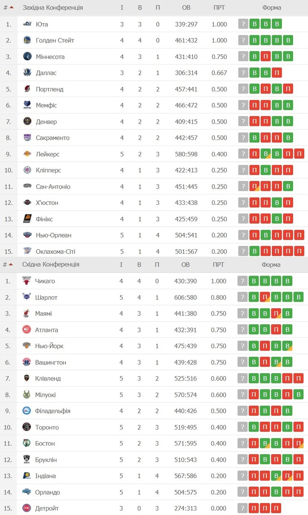Viewport: 308px width, 515px height.
Task: Click the Utah Jazz team logo
Action: click(28, 24)
